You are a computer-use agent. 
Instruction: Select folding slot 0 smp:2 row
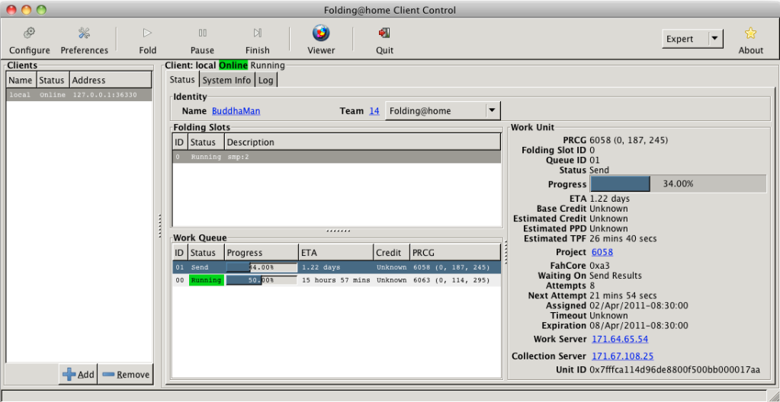(x=337, y=157)
